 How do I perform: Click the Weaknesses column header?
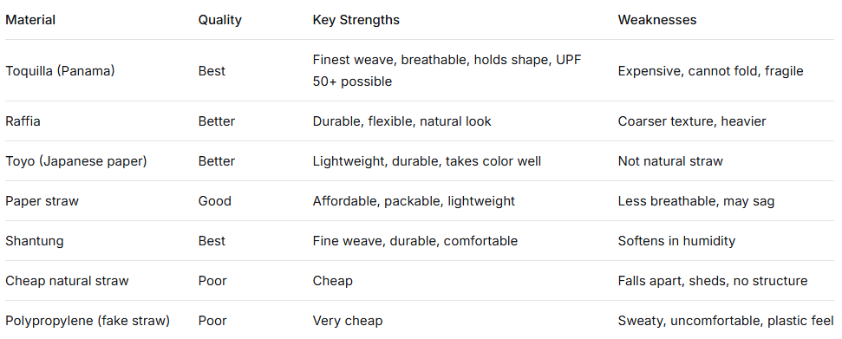pos(656,20)
